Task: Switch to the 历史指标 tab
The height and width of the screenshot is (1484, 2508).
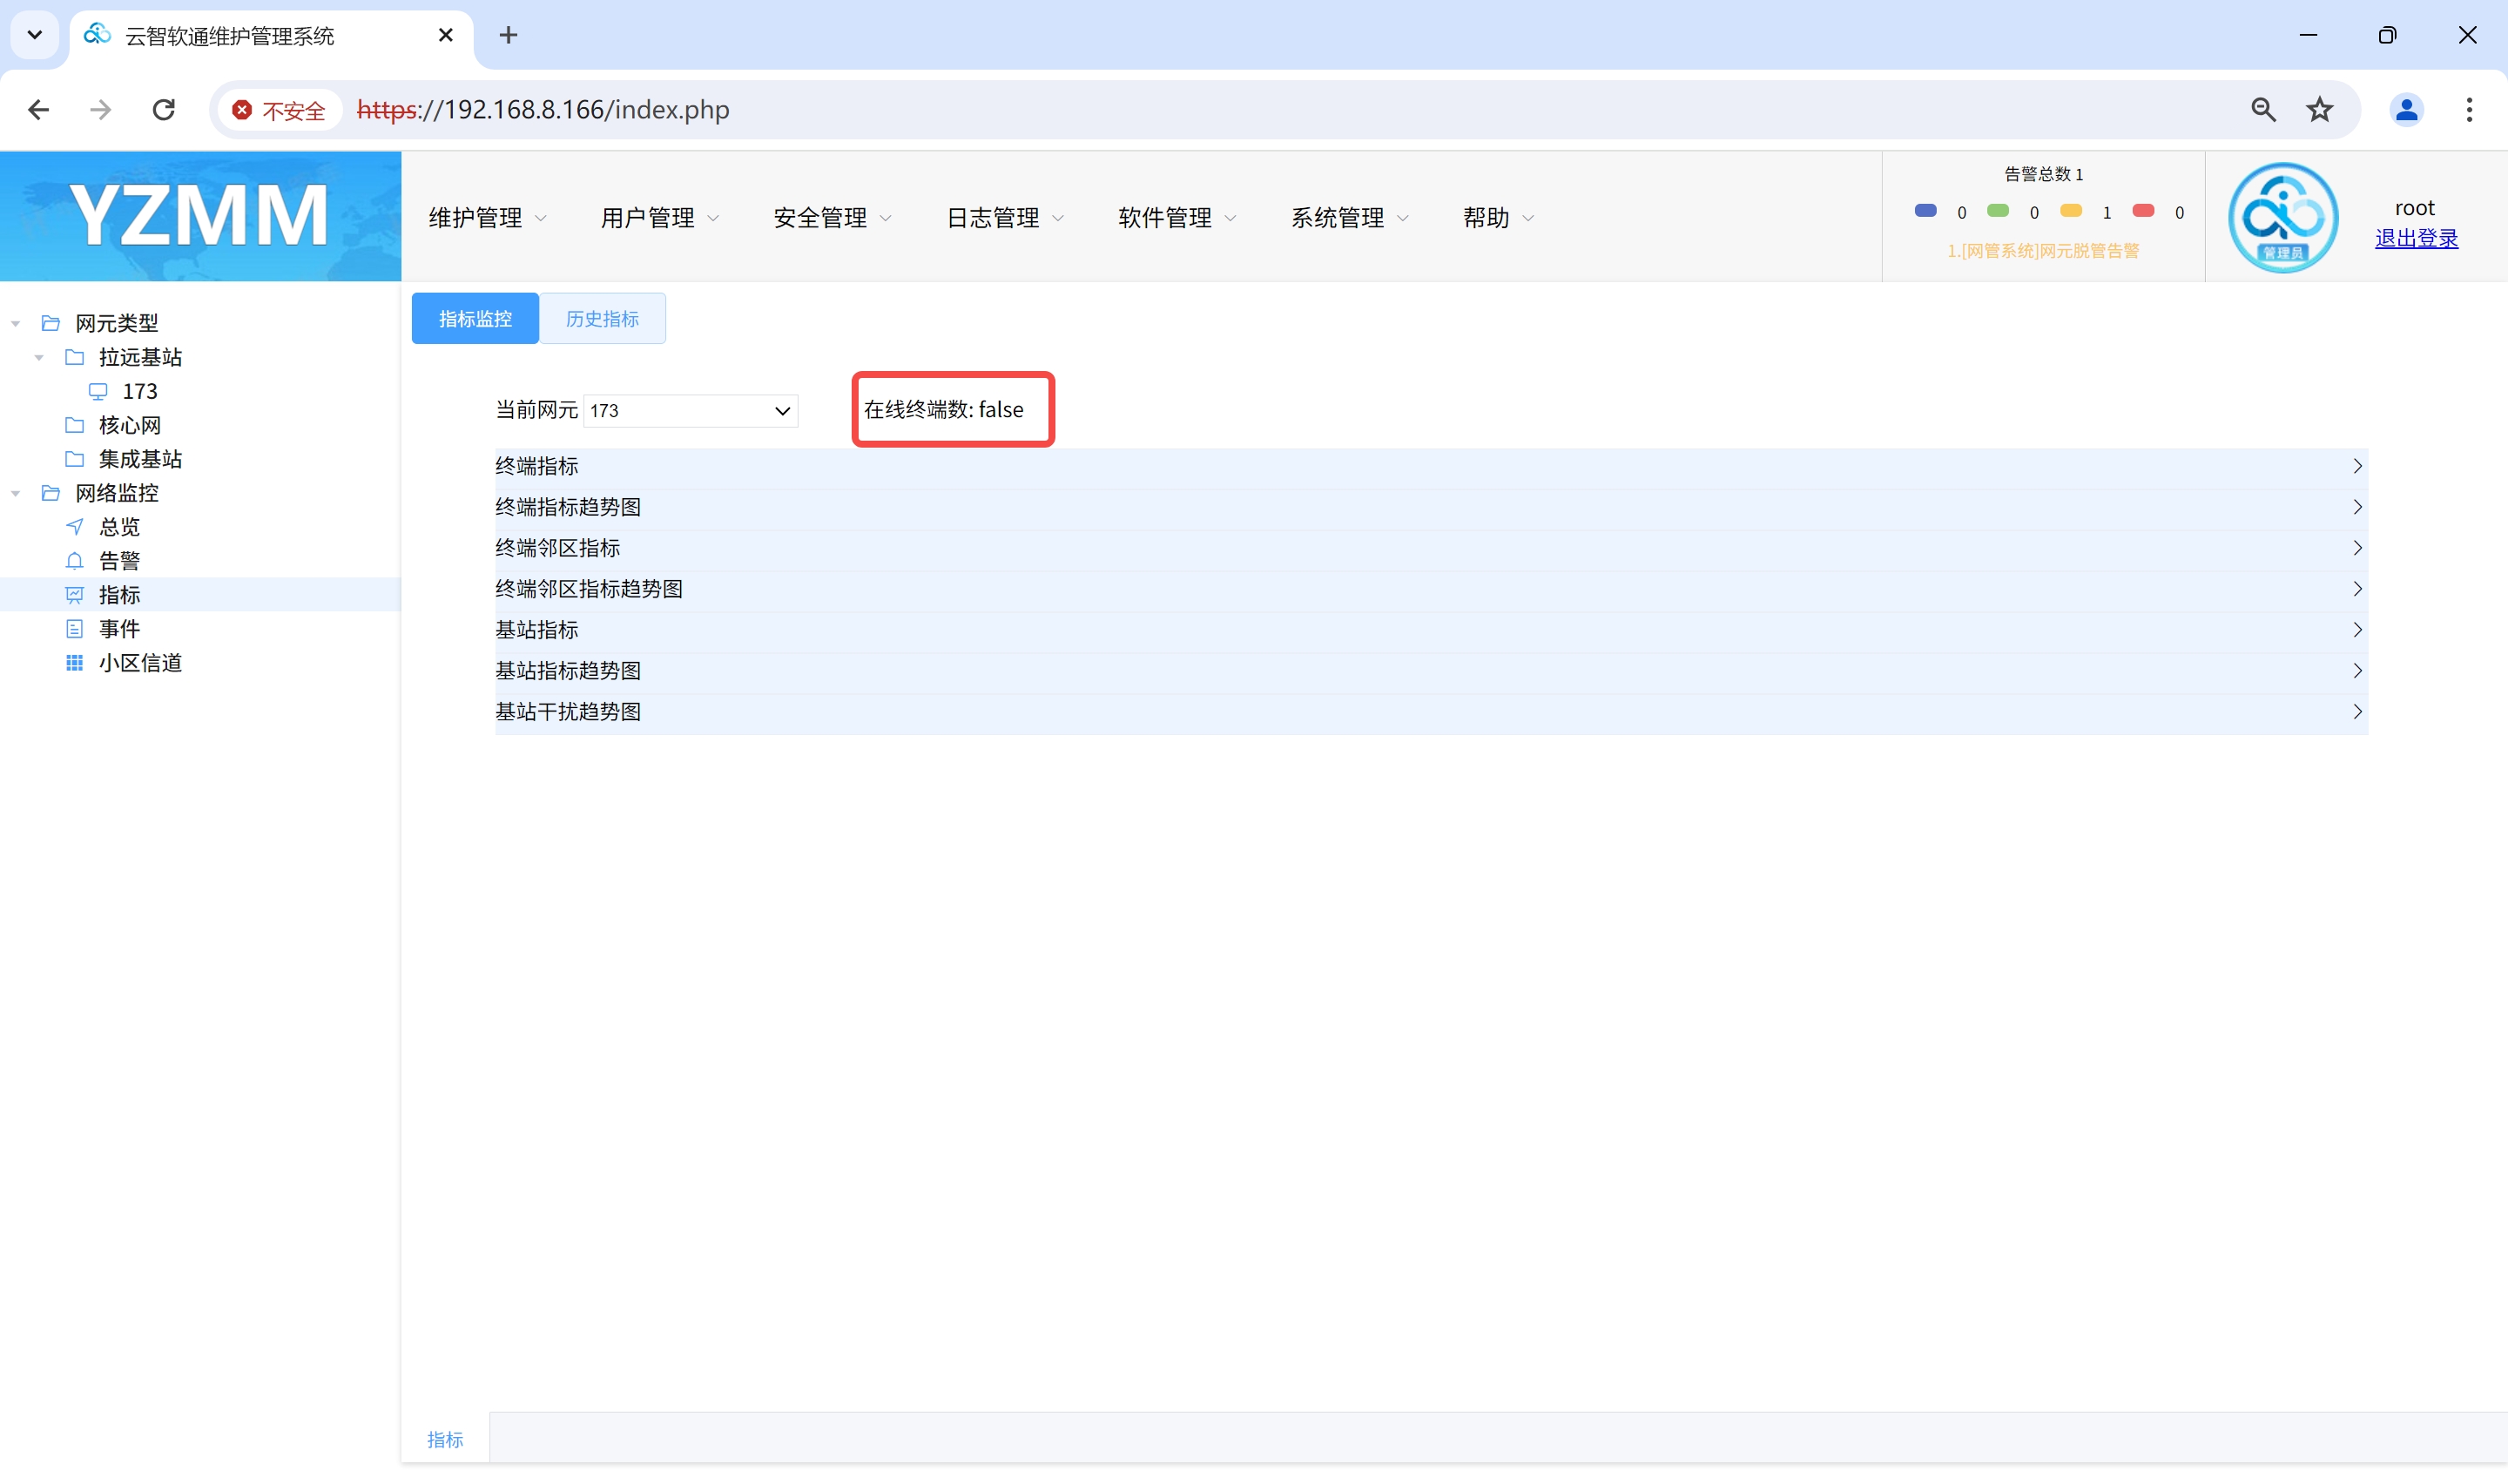Action: [x=602, y=318]
